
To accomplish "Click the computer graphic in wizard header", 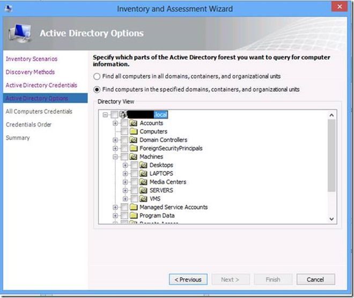I will (20, 33).
